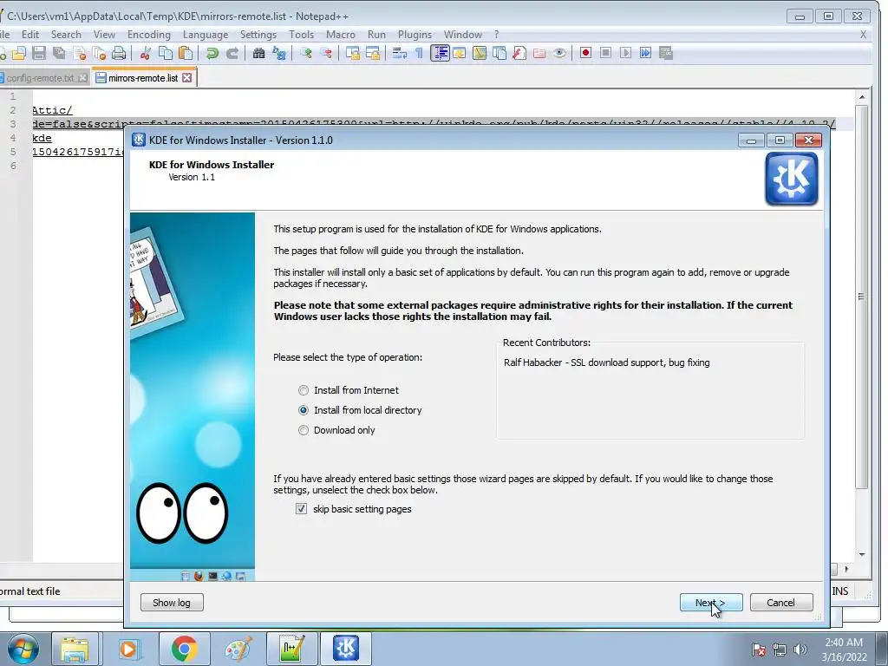Switch to the mirrors-remote.list tab
The height and width of the screenshot is (666, 888).
tap(144, 78)
